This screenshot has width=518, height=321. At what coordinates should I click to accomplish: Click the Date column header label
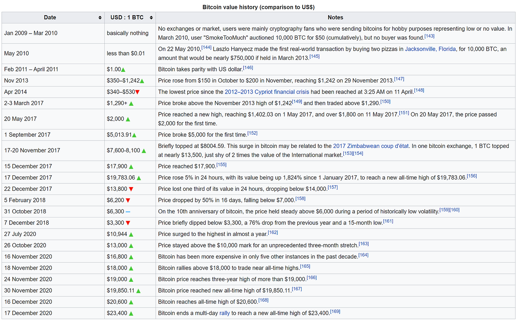[50, 18]
